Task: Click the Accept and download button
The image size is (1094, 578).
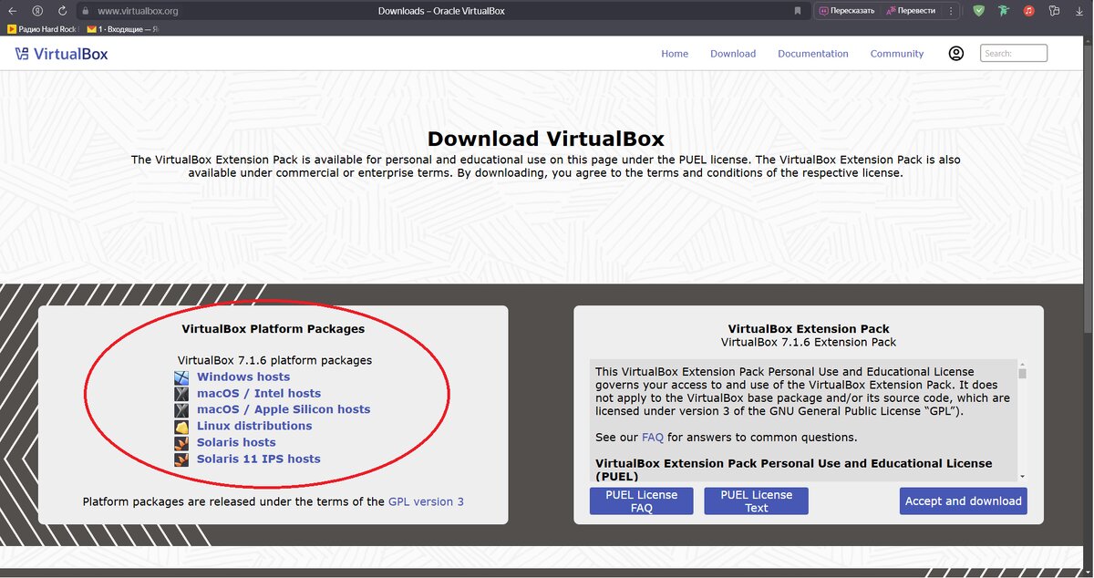Action: [964, 501]
